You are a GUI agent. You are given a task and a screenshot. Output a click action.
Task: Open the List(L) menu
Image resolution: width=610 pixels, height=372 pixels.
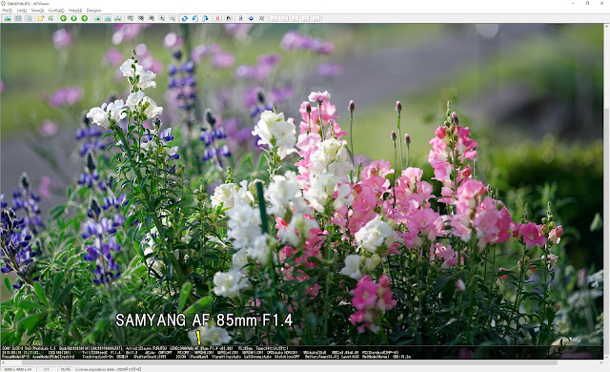22,10
